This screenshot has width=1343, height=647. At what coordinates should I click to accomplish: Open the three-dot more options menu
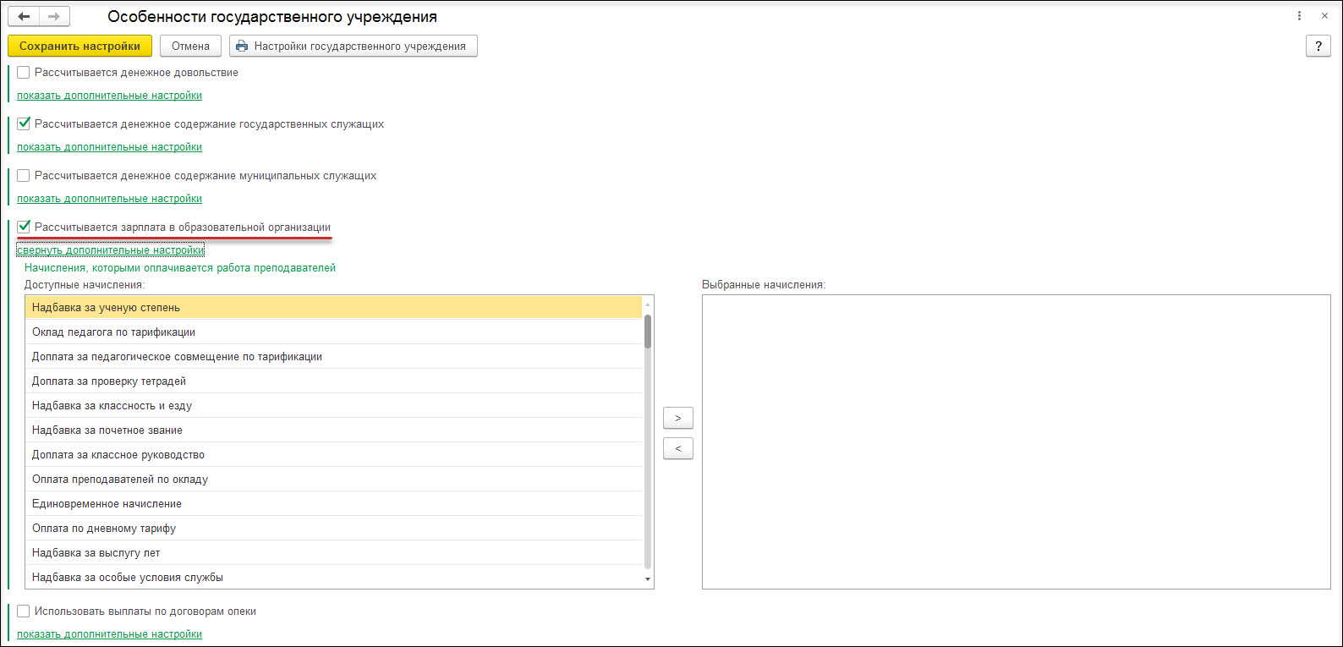click(x=1300, y=16)
